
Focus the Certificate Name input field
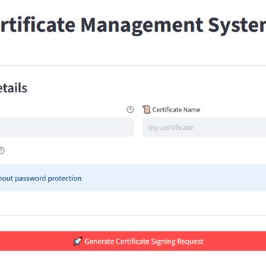coord(204,127)
